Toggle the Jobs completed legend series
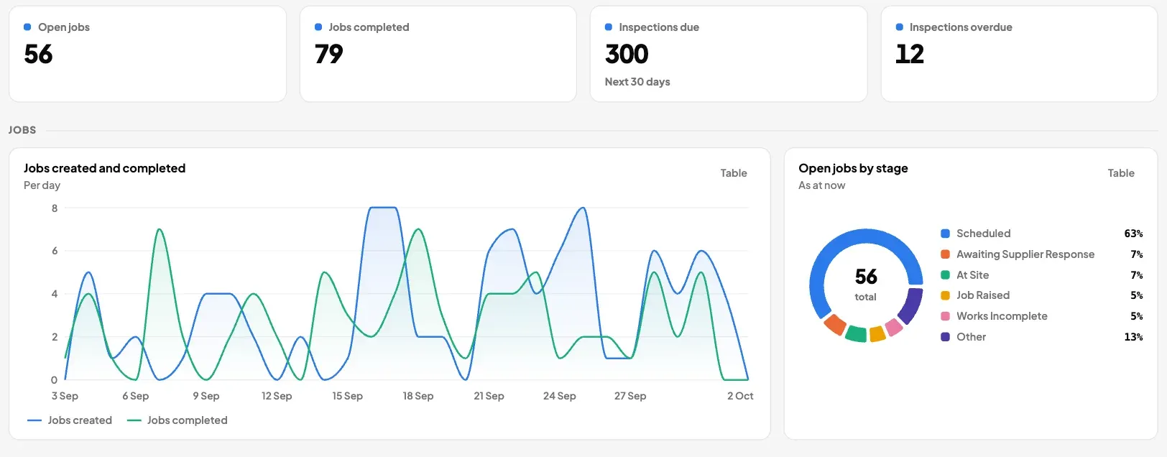Image resolution: width=1167 pixels, height=457 pixels. 177,420
